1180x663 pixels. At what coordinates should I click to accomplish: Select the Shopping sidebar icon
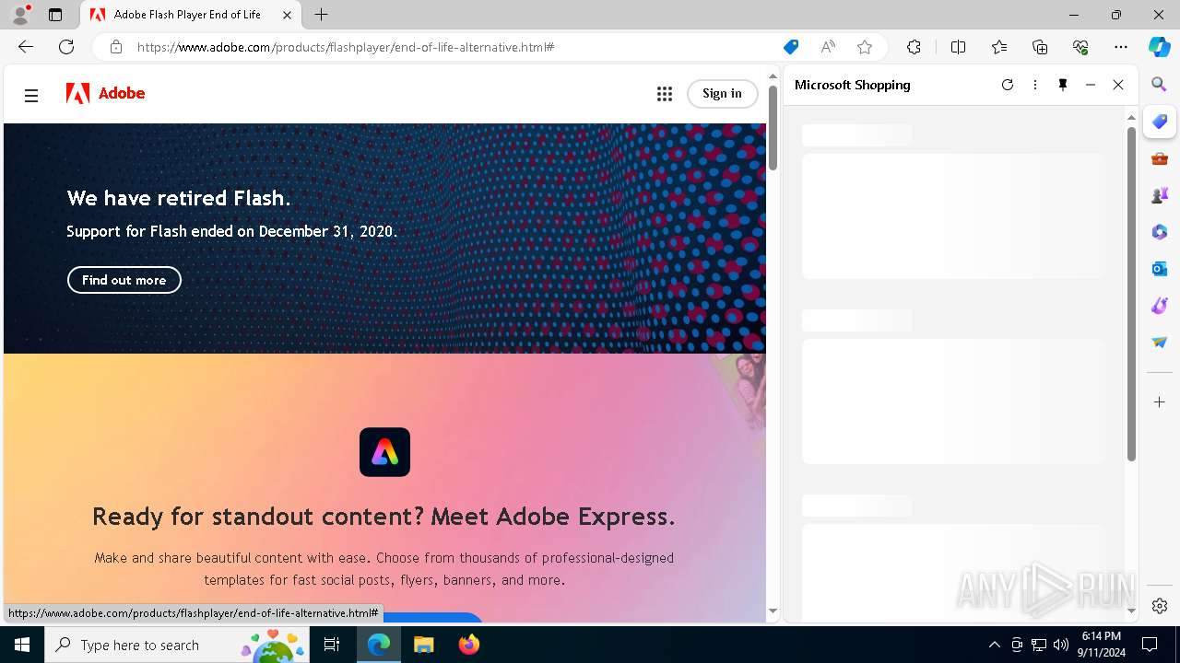click(1160, 122)
